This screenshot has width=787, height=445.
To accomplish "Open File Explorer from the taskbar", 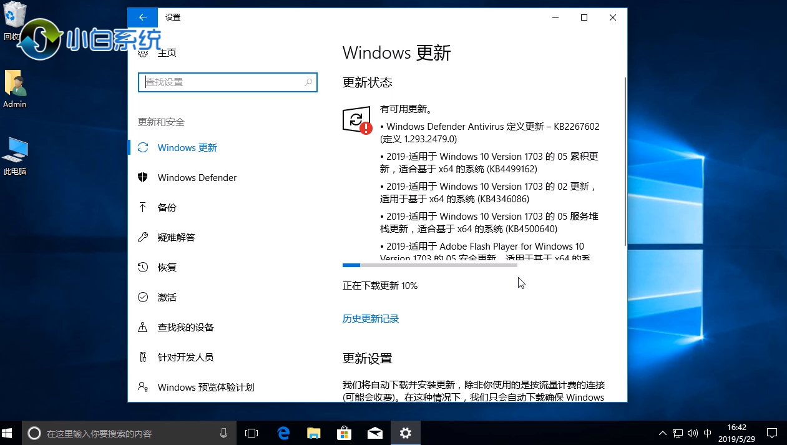I will (314, 433).
